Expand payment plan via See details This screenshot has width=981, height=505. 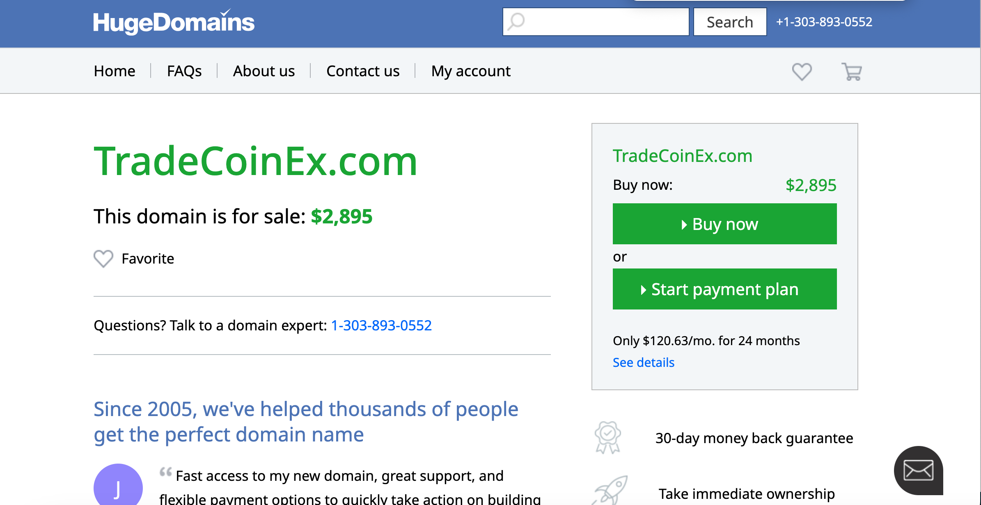click(643, 362)
